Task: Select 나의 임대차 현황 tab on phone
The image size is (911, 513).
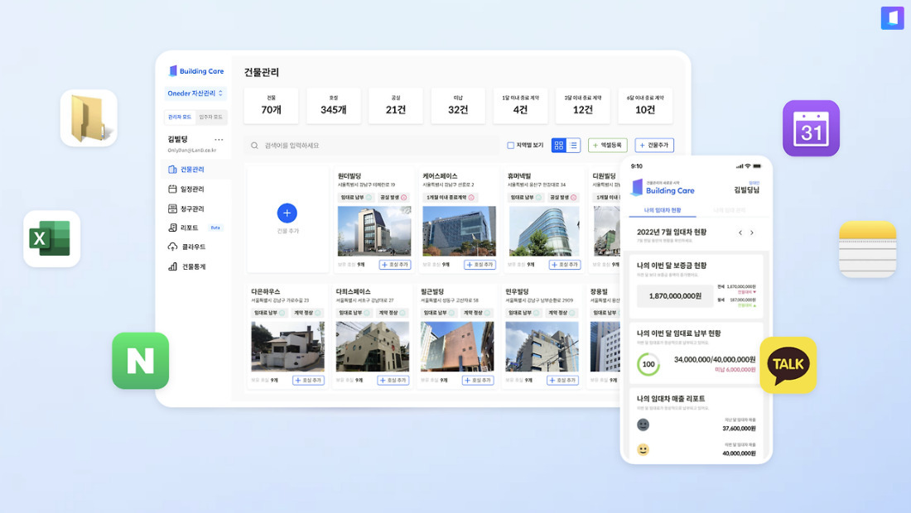Action: (663, 210)
